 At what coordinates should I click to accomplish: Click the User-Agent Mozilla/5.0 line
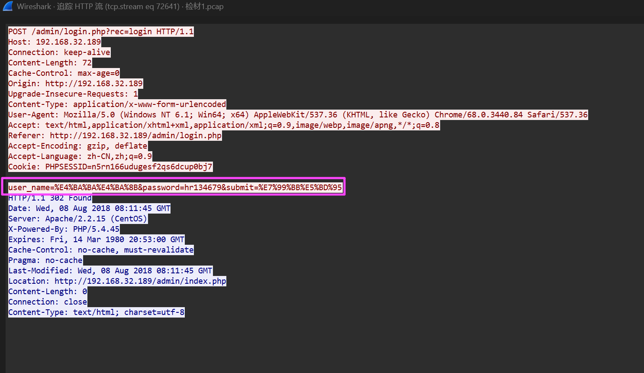pyautogui.click(x=298, y=115)
